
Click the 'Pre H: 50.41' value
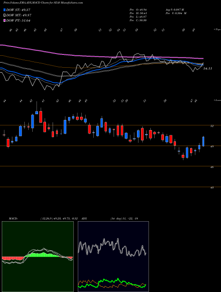click(x=138, y=13)
